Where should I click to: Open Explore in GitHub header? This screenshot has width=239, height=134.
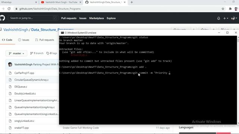click(x=111, y=18)
